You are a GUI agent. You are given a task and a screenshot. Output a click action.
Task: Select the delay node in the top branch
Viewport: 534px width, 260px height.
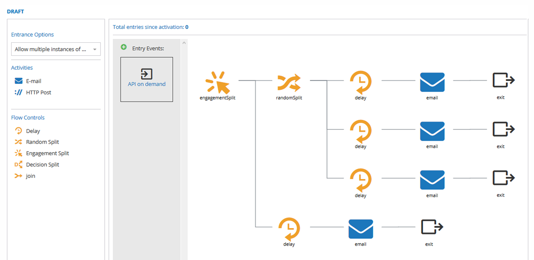click(x=361, y=82)
